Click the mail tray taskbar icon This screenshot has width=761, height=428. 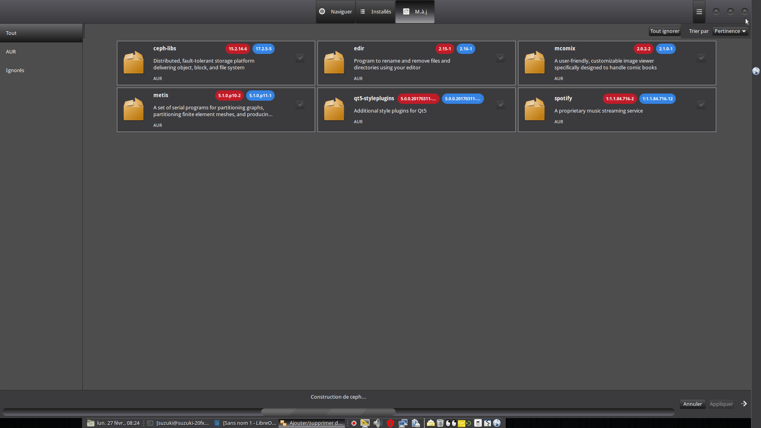pyautogui.click(x=430, y=423)
